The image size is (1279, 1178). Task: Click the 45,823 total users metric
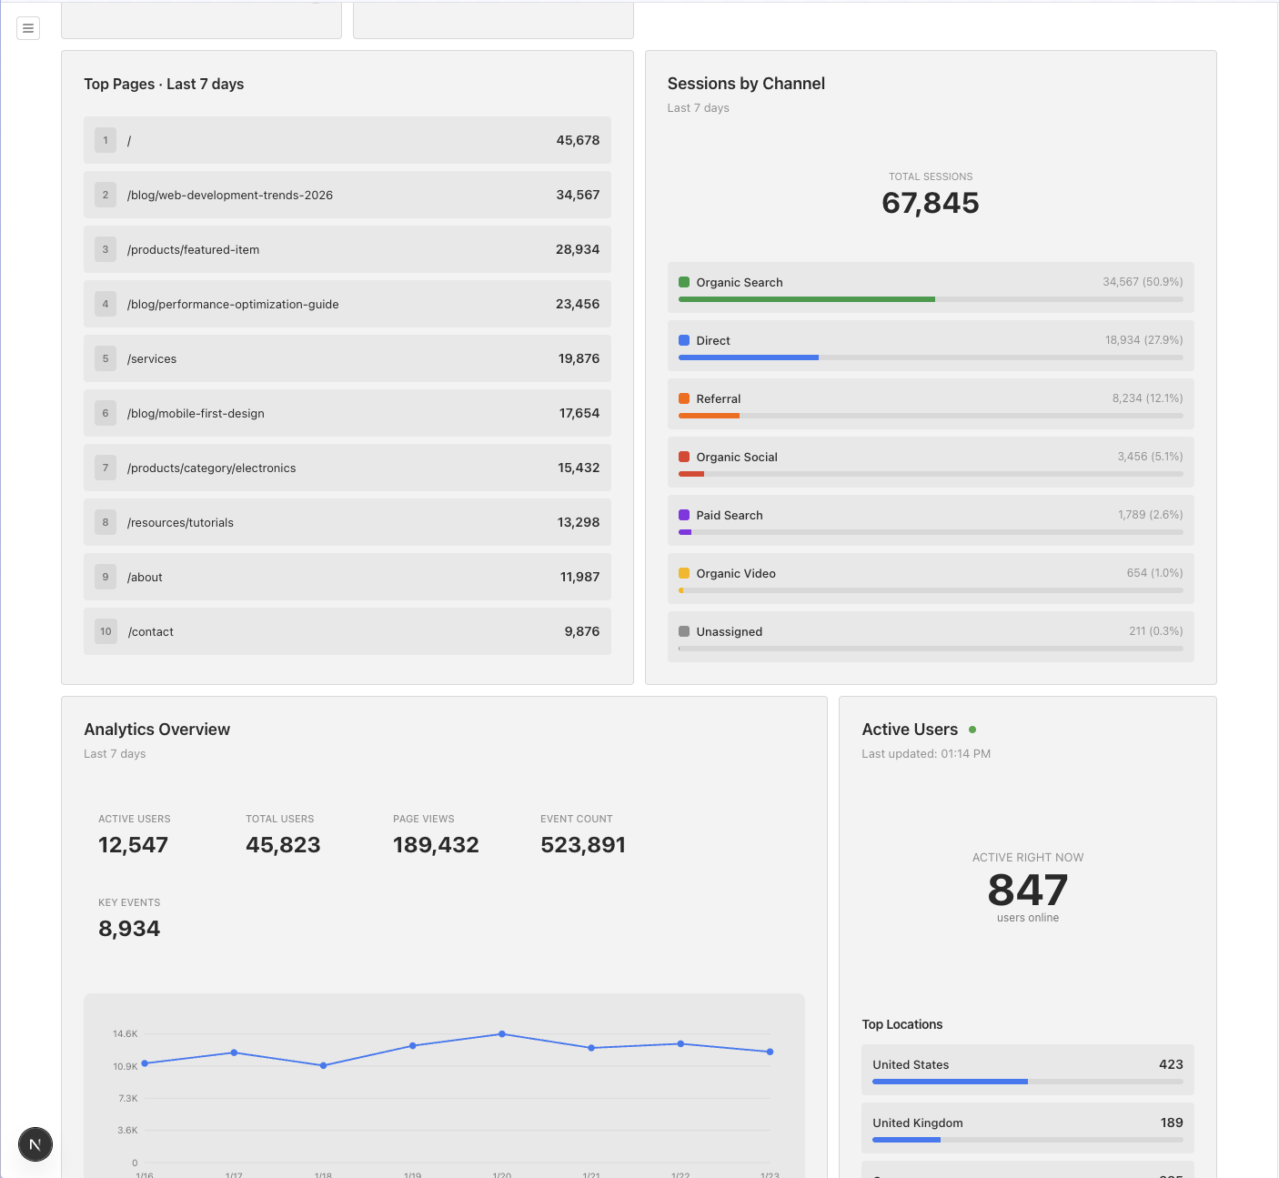(283, 845)
